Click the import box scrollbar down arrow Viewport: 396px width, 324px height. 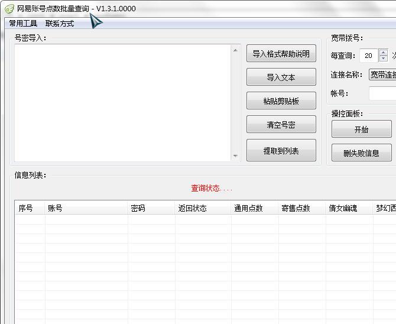pos(235,156)
